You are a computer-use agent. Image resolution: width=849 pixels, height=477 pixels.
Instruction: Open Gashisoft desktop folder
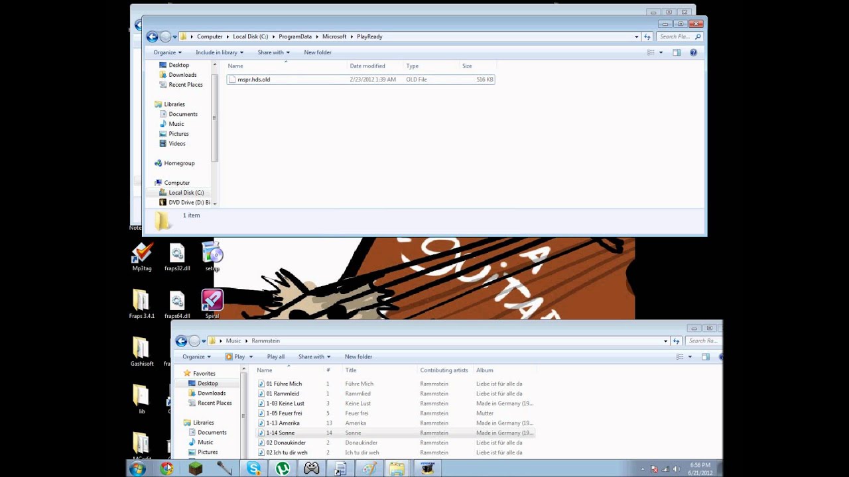click(142, 352)
